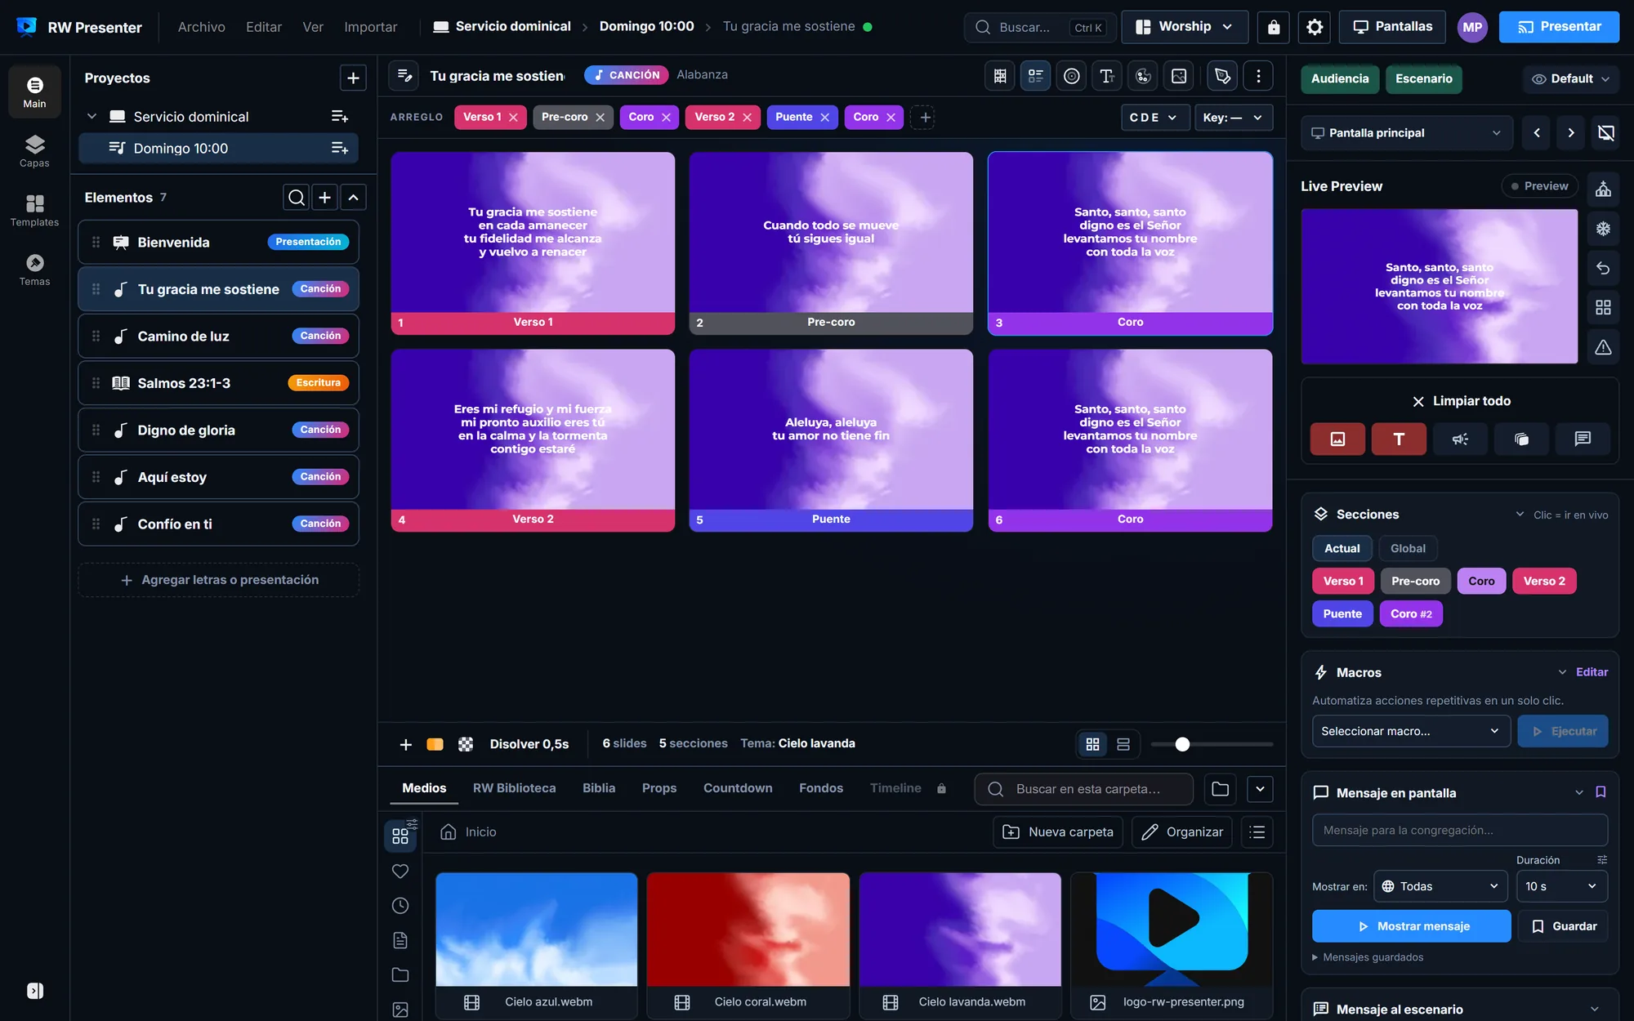The height and width of the screenshot is (1021, 1634).
Task: Click the Mostrar mensaje button
Action: click(1411, 926)
